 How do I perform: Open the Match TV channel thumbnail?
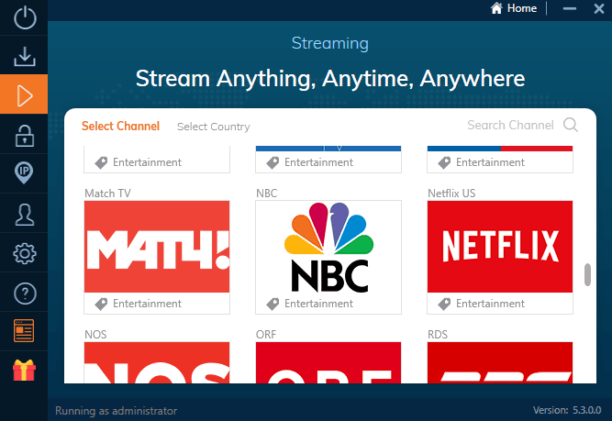pyautogui.click(x=156, y=247)
